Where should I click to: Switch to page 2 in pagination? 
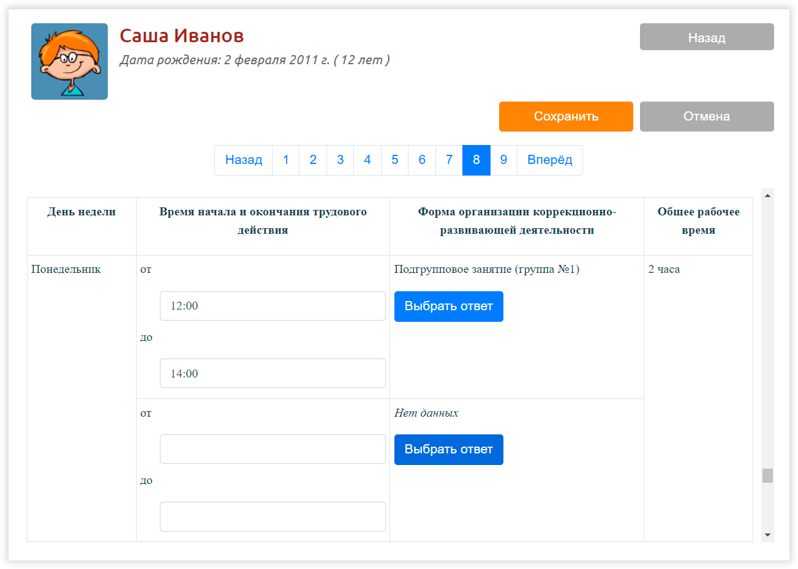click(x=313, y=160)
